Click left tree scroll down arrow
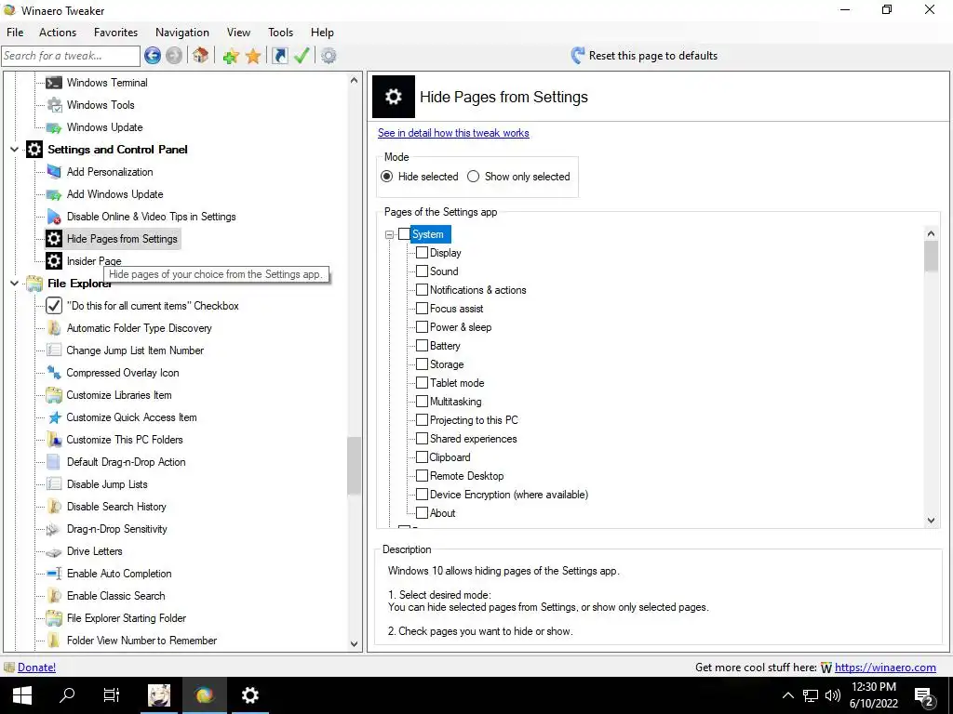Viewport: 953px width, 714px height. [355, 644]
